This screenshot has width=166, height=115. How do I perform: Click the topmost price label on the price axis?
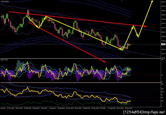click(x=163, y=2)
